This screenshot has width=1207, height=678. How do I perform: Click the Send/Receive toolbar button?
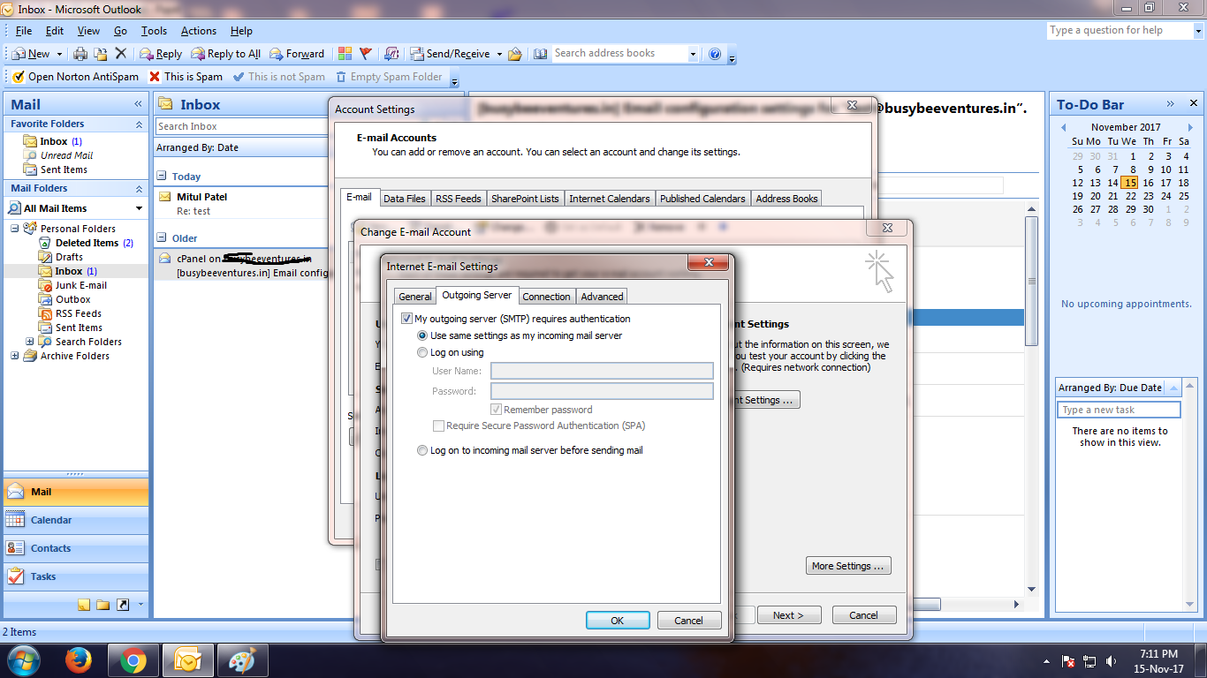coord(450,54)
